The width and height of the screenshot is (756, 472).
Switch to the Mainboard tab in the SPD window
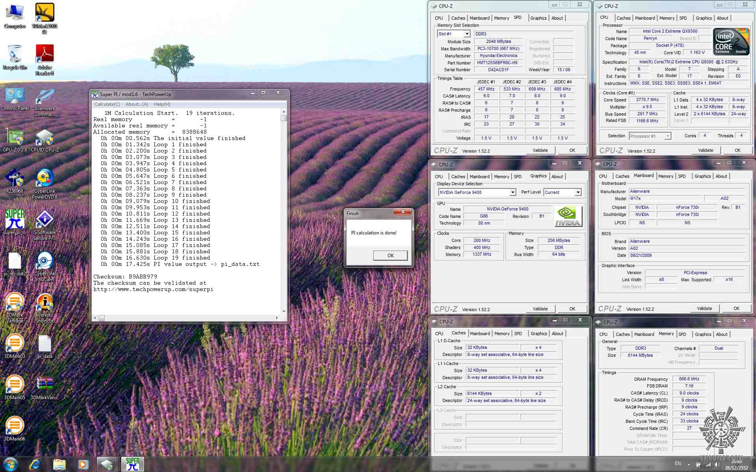479,18
